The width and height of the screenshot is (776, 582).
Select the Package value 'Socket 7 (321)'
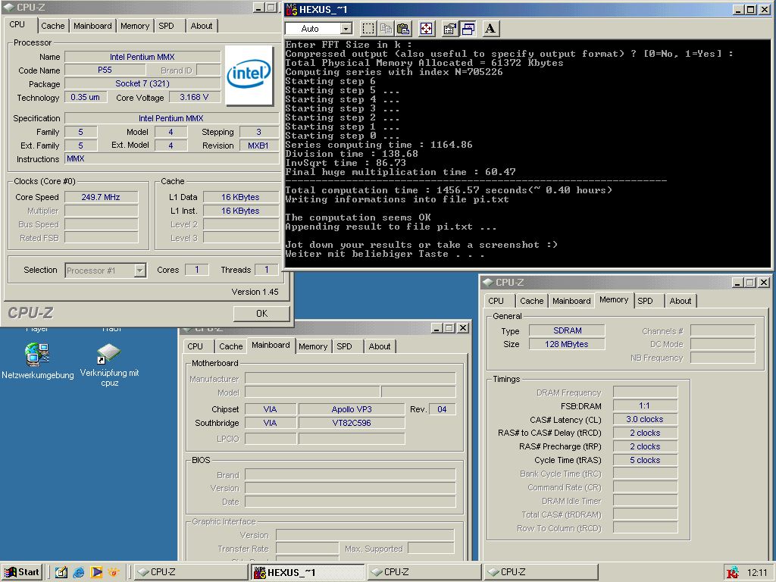point(142,83)
